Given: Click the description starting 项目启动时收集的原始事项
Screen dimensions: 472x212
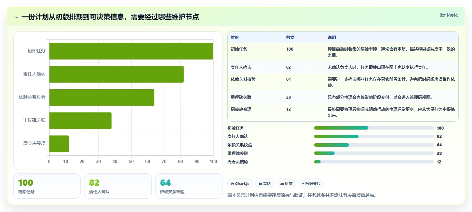Looking at the screenshot, I should coord(391,52).
